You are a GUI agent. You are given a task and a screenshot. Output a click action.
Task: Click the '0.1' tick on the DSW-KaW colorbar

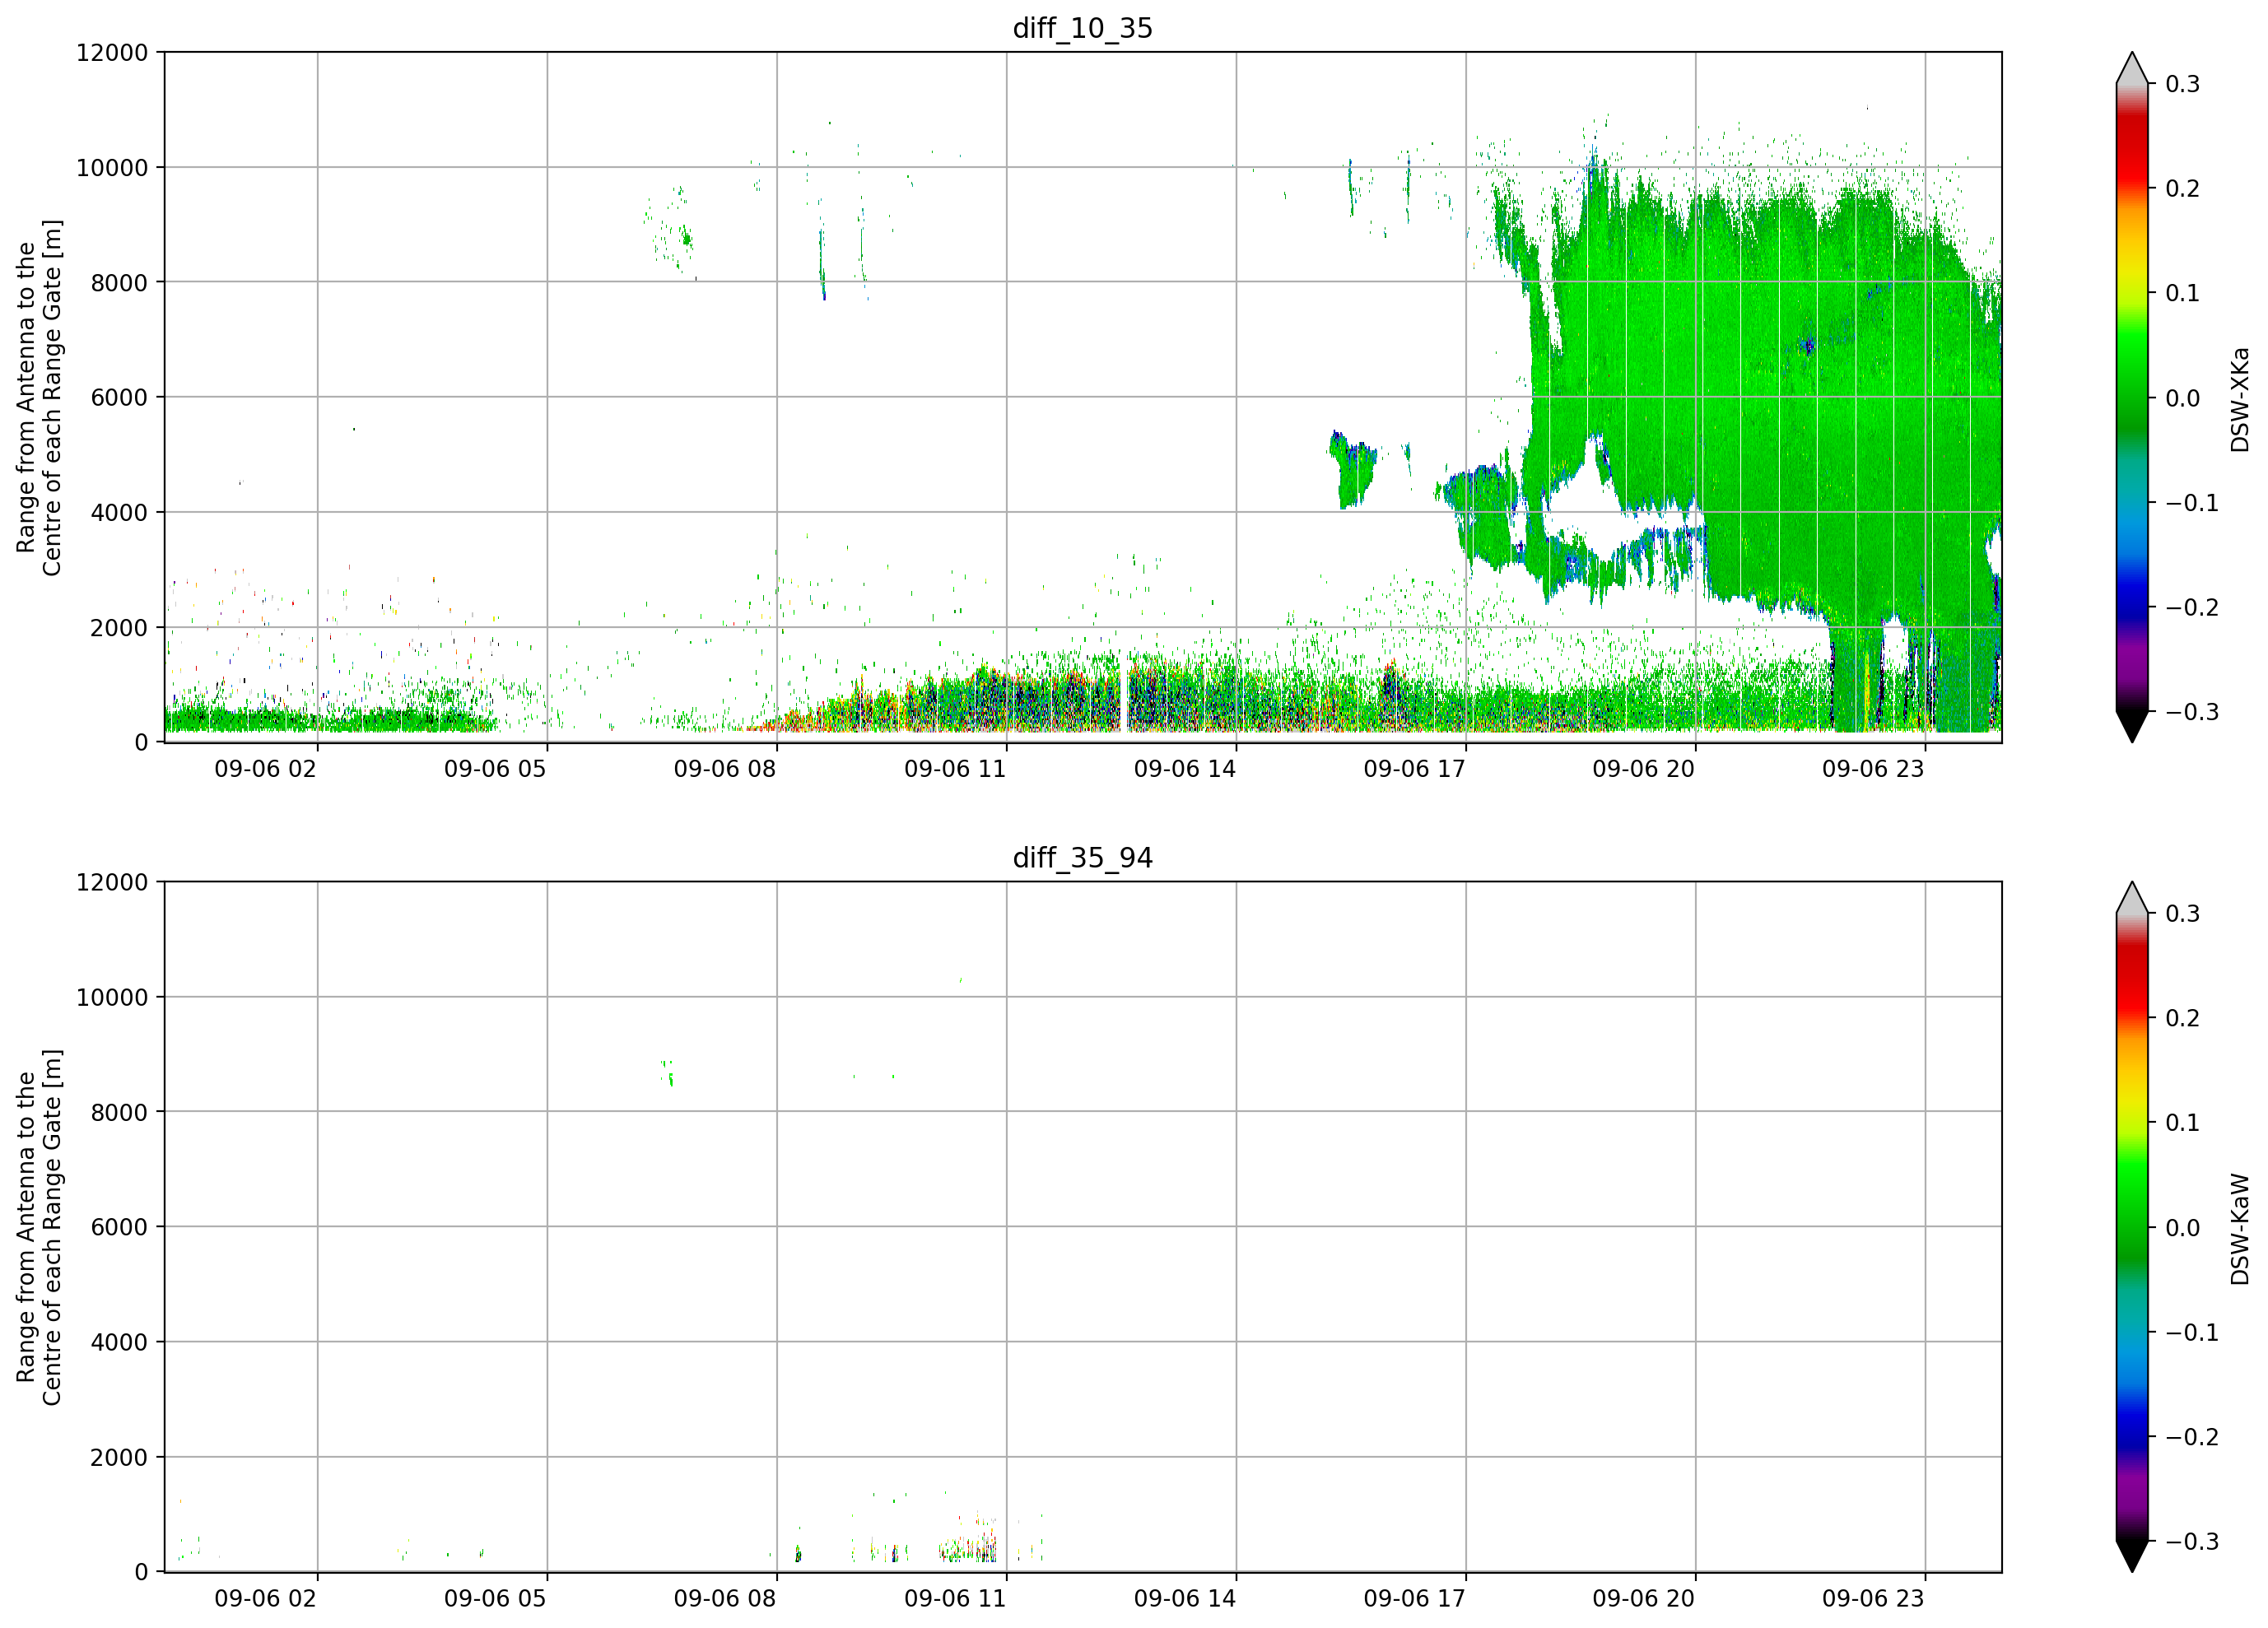coord(2183,1122)
